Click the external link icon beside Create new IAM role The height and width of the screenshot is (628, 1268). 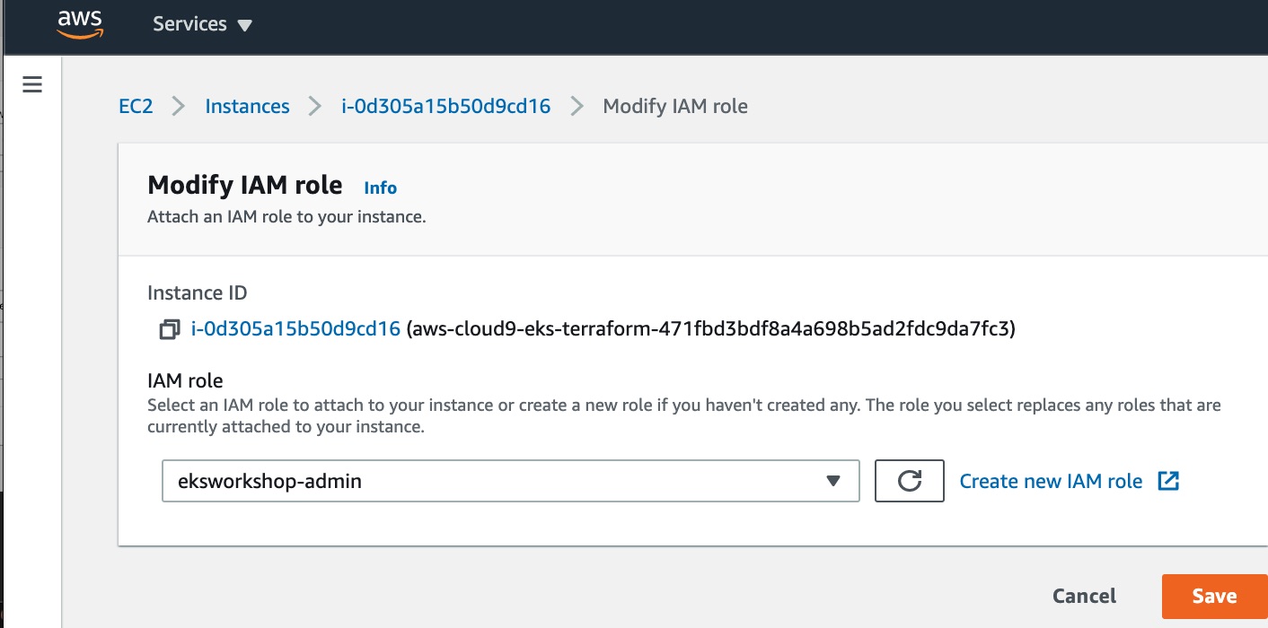tap(1167, 481)
